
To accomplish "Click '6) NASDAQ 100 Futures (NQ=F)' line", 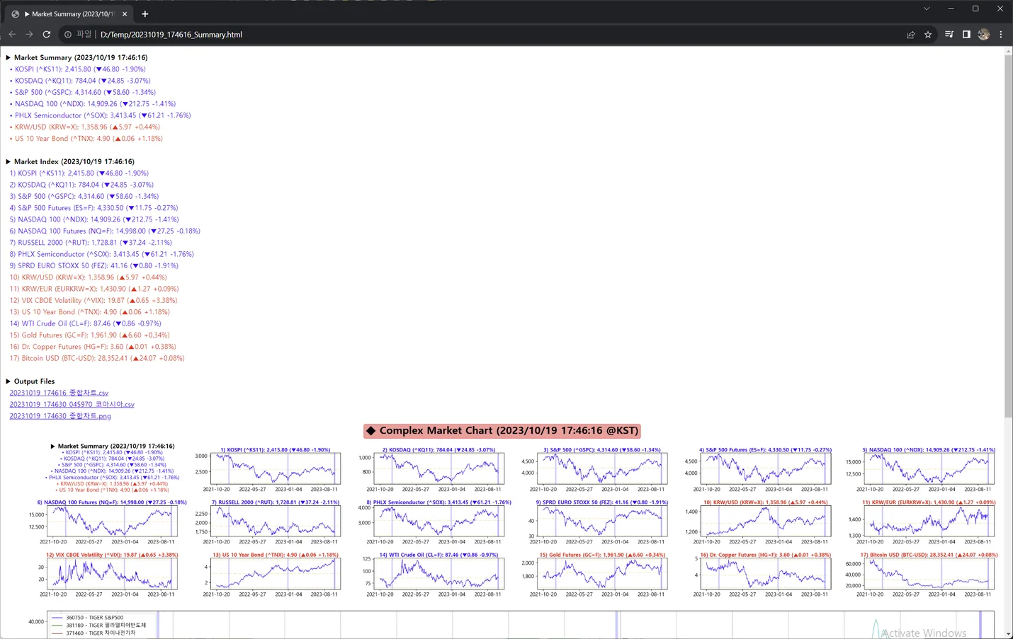I will pos(105,231).
